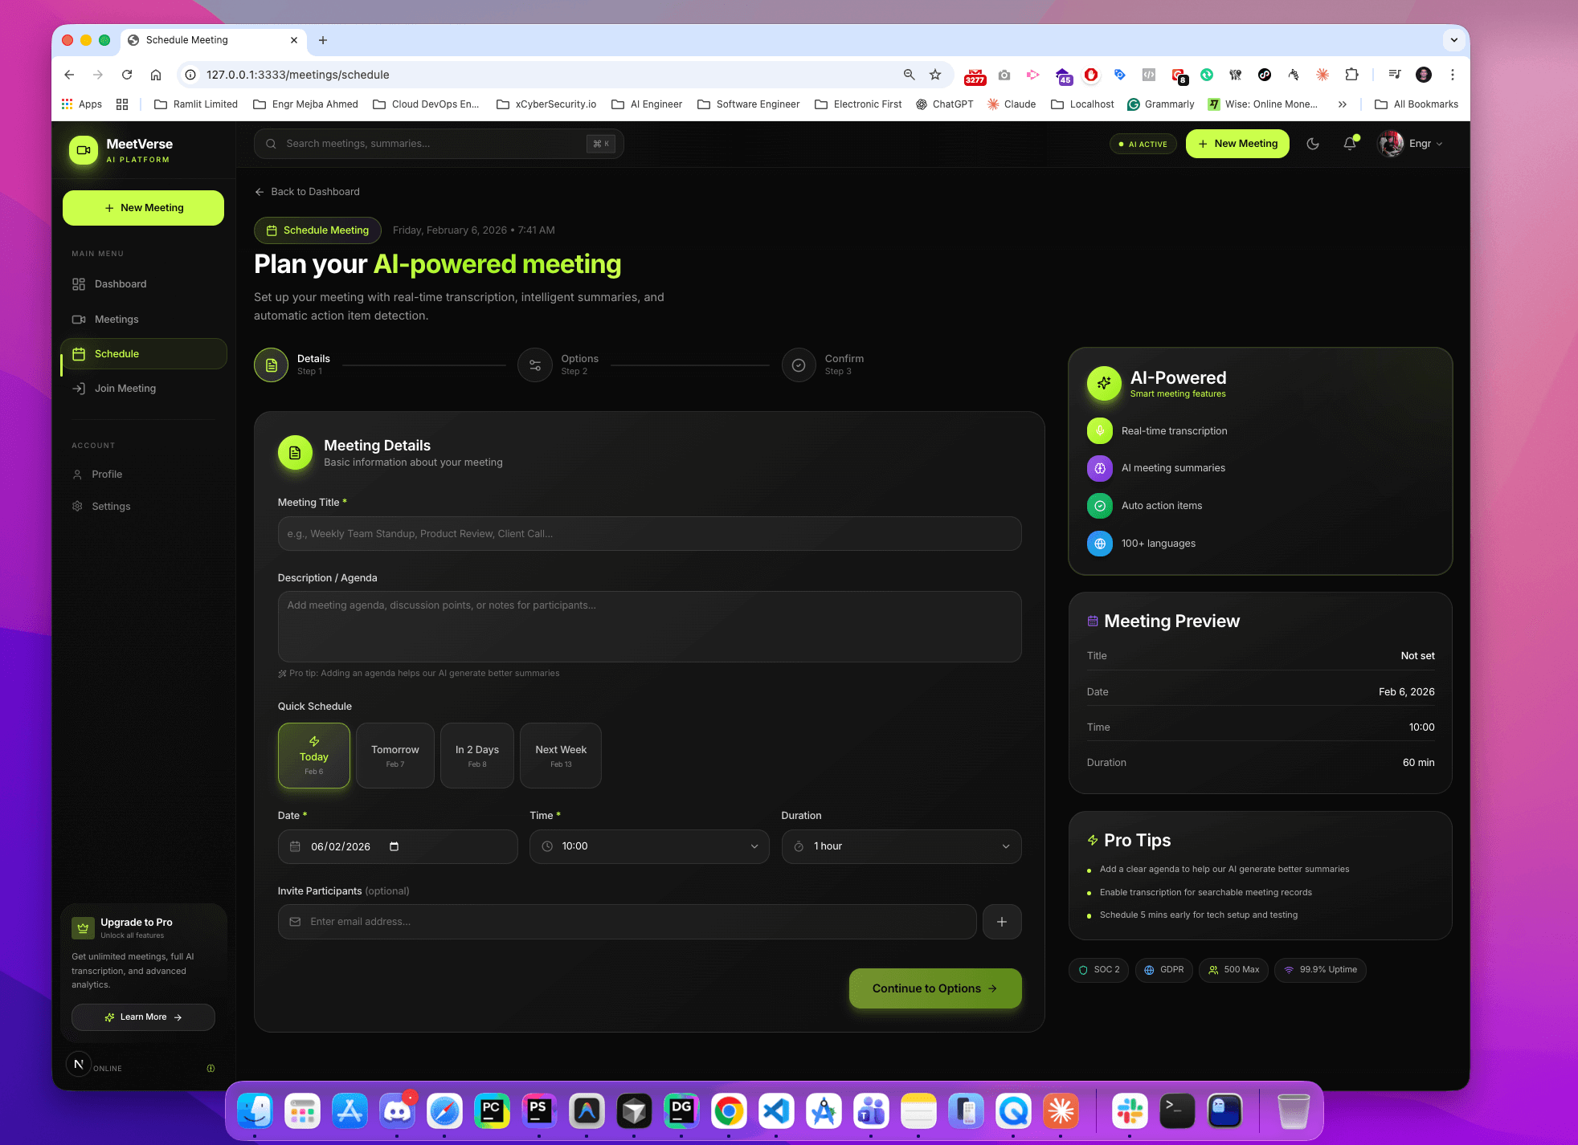Image resolution: width=1578 pixels, height=1145 pixels.
Task: Open Join Meeting from sidebar
Action: click(x=125, y=389)
